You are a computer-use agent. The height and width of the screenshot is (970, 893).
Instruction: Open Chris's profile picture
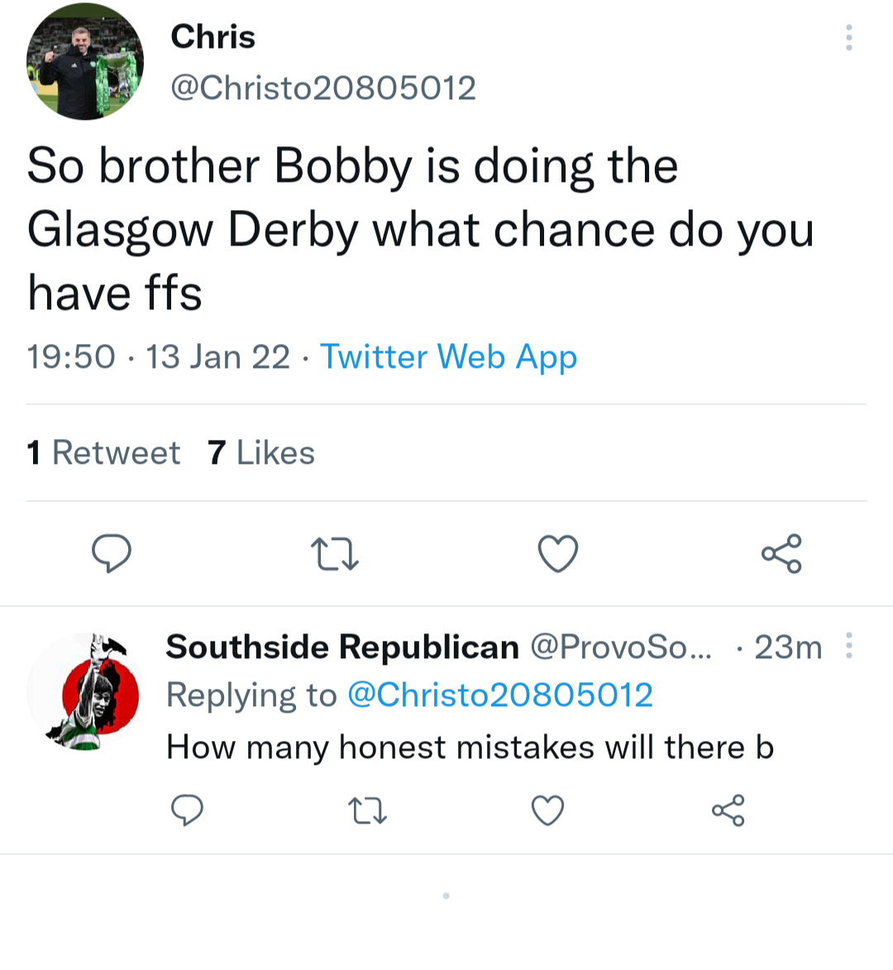coord(85,62)
